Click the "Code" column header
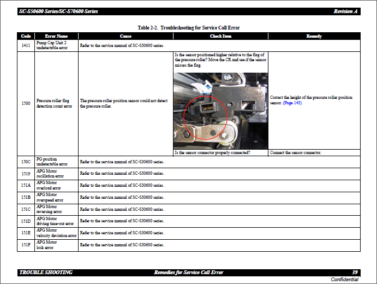This screenshot has width=377, height=284. coord(26,36)
